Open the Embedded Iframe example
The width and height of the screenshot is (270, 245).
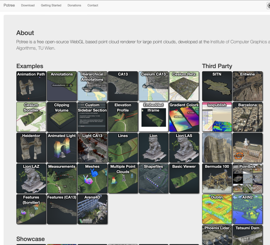[x=154, y=117]
